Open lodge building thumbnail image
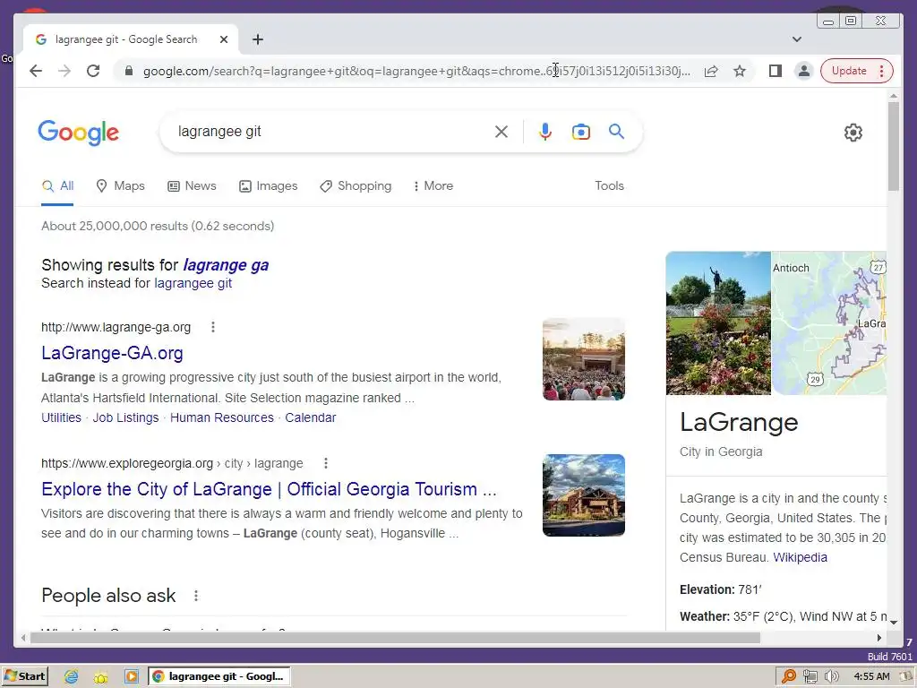Image resolution: width=917 pixels, height=688 pixels. coord(584,494)
